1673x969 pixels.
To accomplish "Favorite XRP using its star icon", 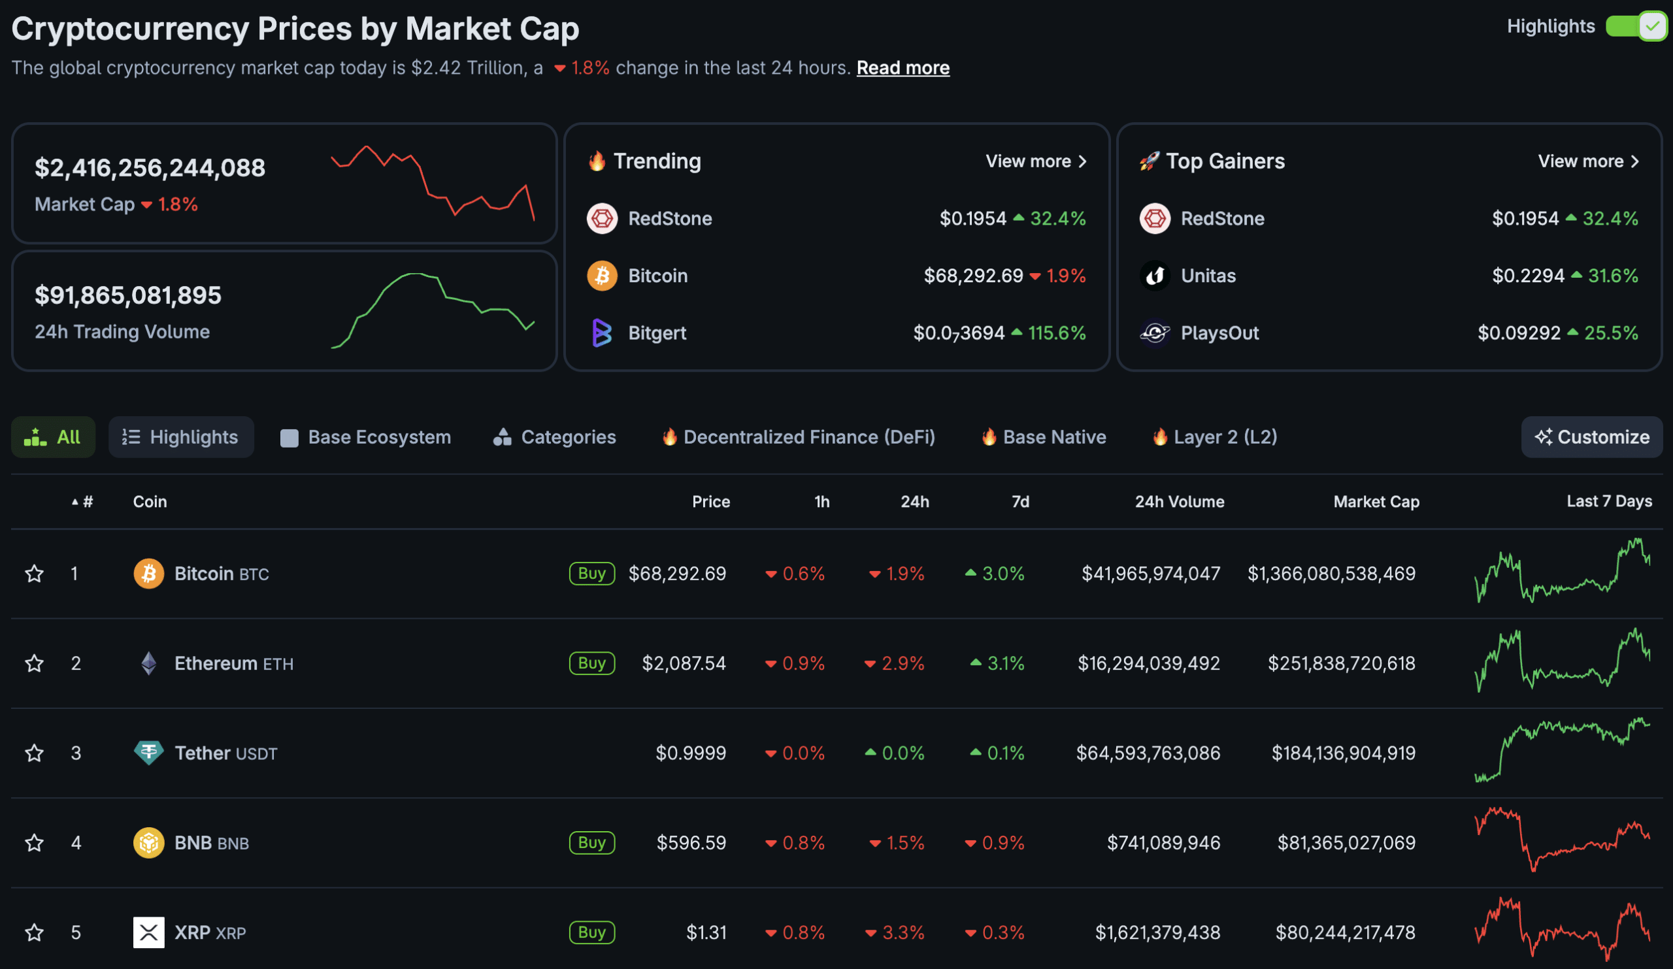I will [x=33, y=932].
